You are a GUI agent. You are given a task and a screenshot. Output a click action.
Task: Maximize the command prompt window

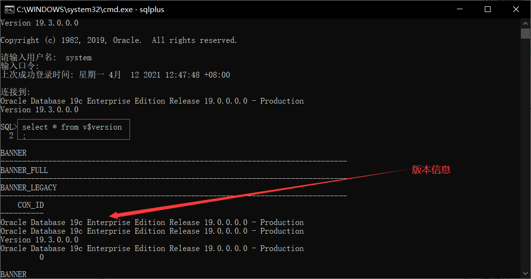point(488,9)
